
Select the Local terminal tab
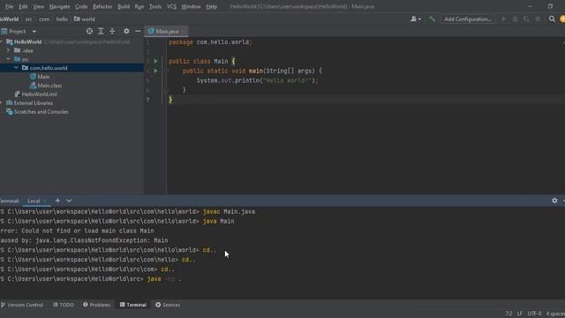34,201
